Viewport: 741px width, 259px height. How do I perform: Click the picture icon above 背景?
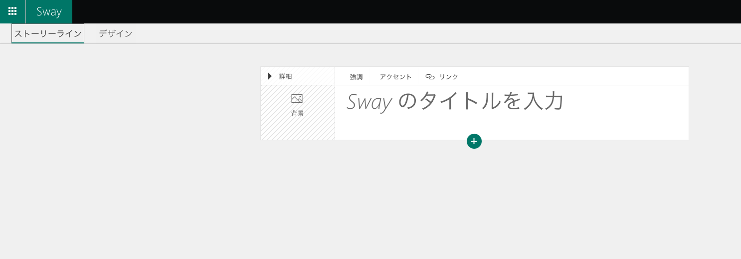[297, 99]
